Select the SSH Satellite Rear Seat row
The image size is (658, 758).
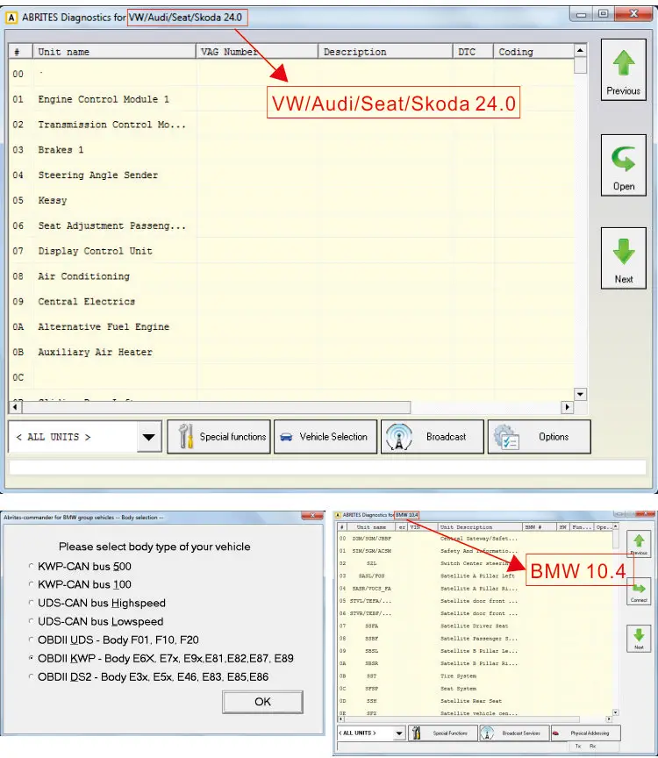tap(475, 701)
